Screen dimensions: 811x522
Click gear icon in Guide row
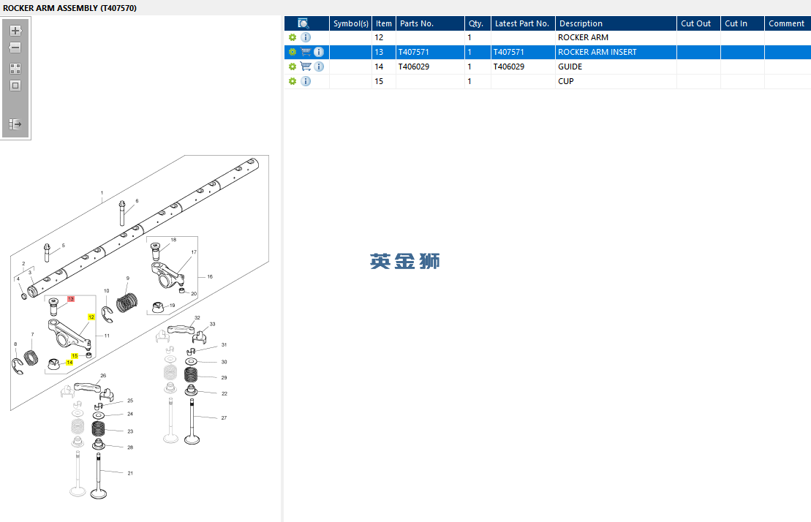293,67
